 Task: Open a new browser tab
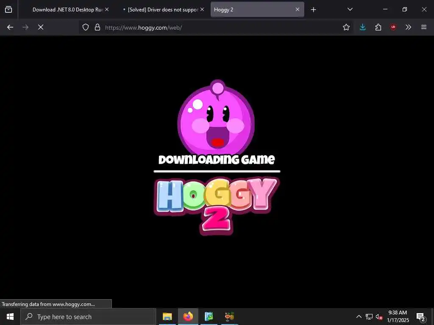pos(313,10)
